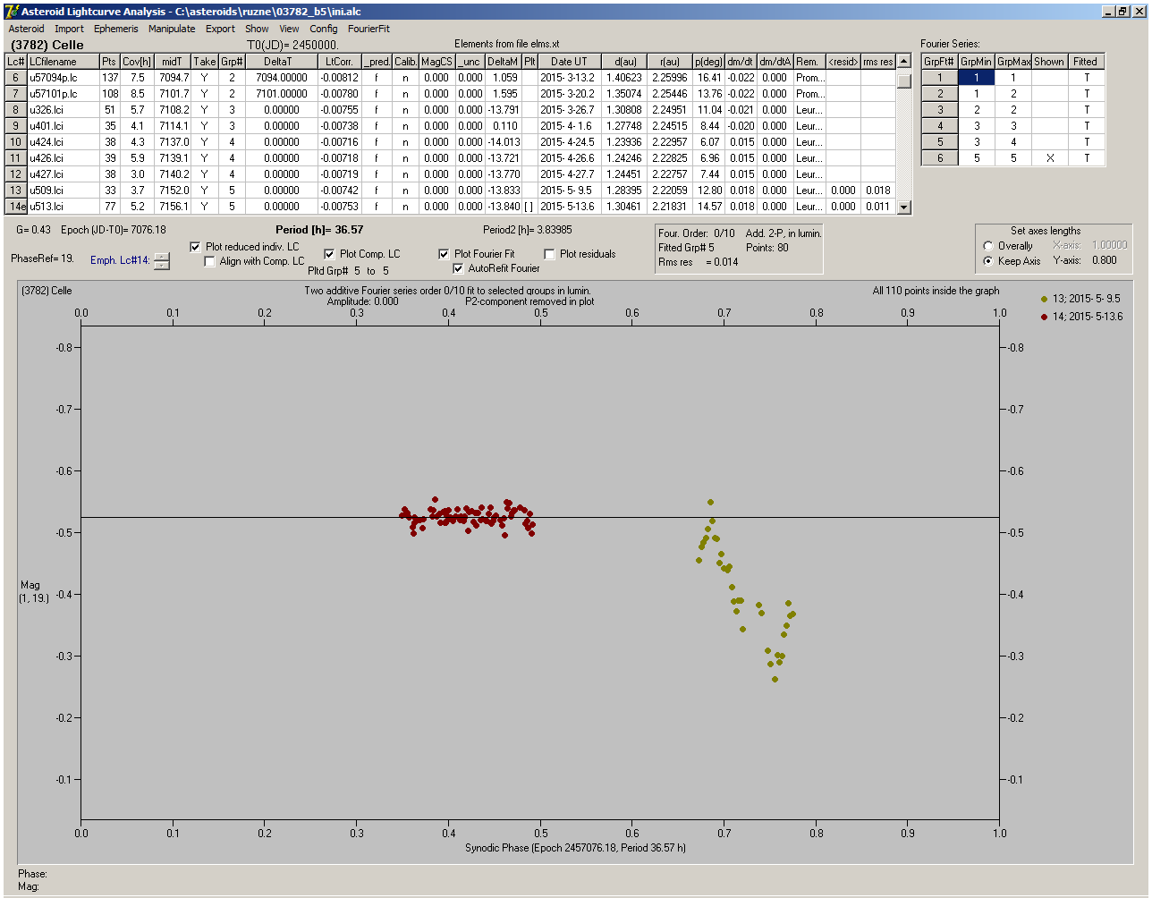Select row header 14e in lightcurve table
This screenshot has width=1152, height=898.
[x=16, y=207]
